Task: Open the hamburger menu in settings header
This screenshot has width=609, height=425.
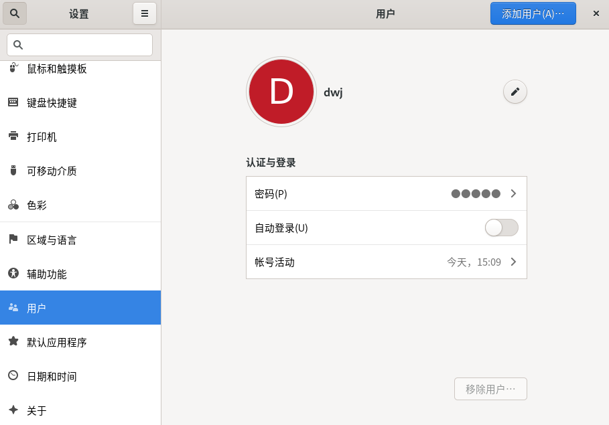Action: [145, 13]
